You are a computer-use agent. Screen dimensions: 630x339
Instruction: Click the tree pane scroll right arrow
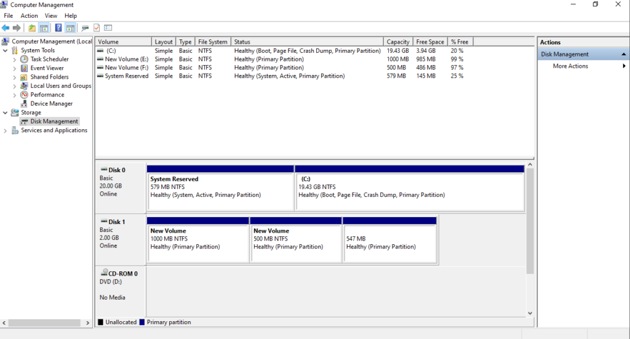(x=87, y=323)
